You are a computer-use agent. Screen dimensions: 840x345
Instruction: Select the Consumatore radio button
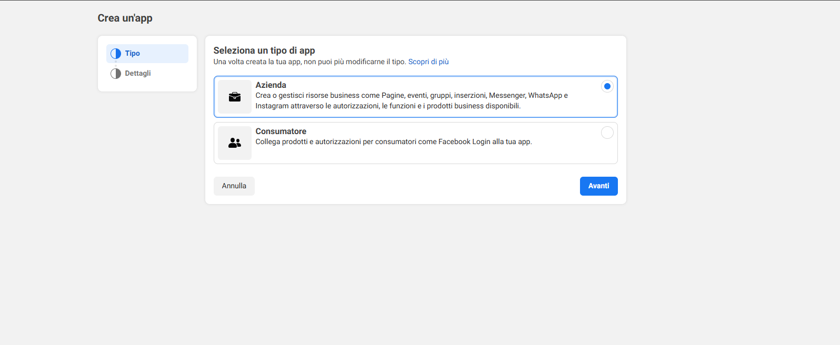click(607, 133)
